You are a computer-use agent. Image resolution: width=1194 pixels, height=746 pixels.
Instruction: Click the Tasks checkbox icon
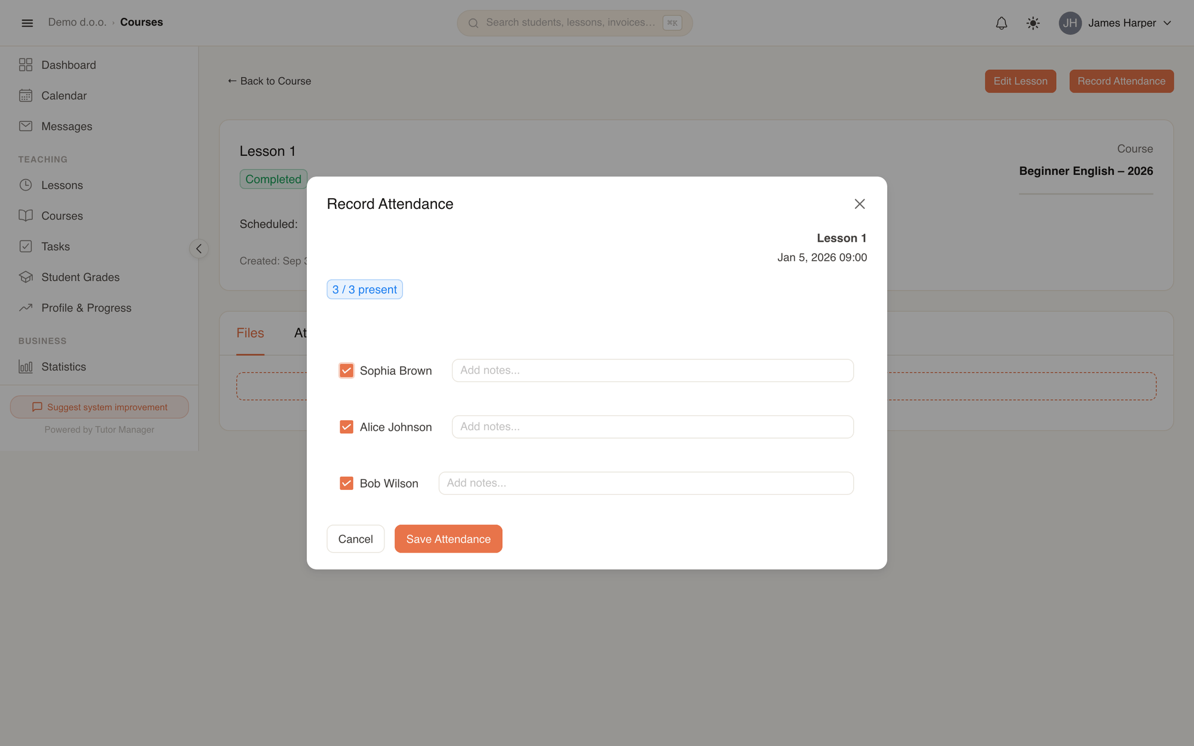pos(26,246)
